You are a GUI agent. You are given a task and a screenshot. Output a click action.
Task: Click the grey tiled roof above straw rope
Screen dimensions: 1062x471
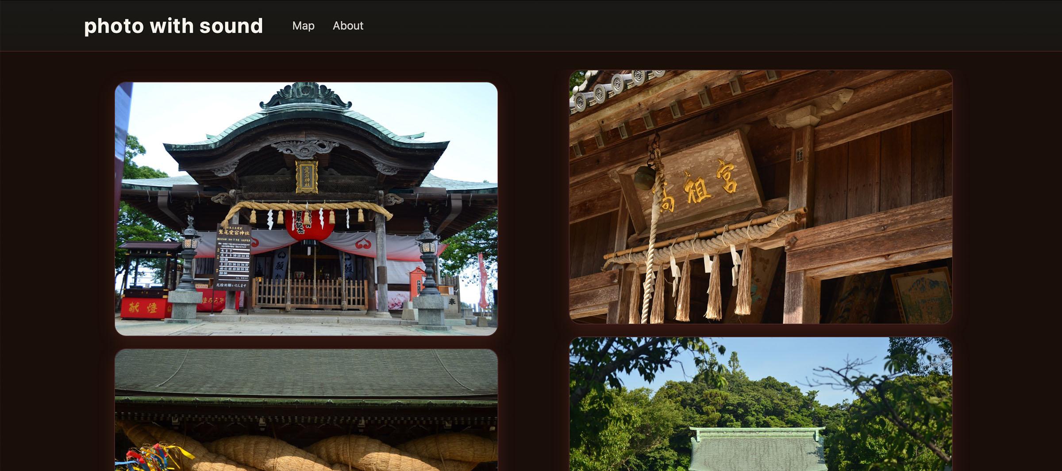coord(306,374)
